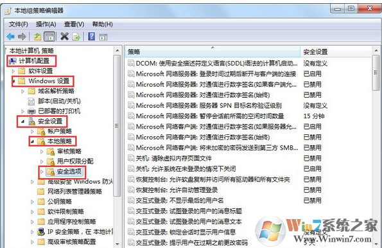Open the 操作(A) menu
Viewport: 382px width, 248px height.
click(46, 24)
